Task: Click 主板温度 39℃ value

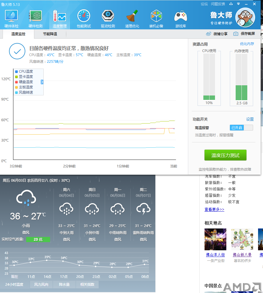Action: click(x=138, y=55)
